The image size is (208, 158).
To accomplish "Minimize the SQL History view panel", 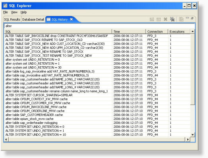I will coord(187,18).
